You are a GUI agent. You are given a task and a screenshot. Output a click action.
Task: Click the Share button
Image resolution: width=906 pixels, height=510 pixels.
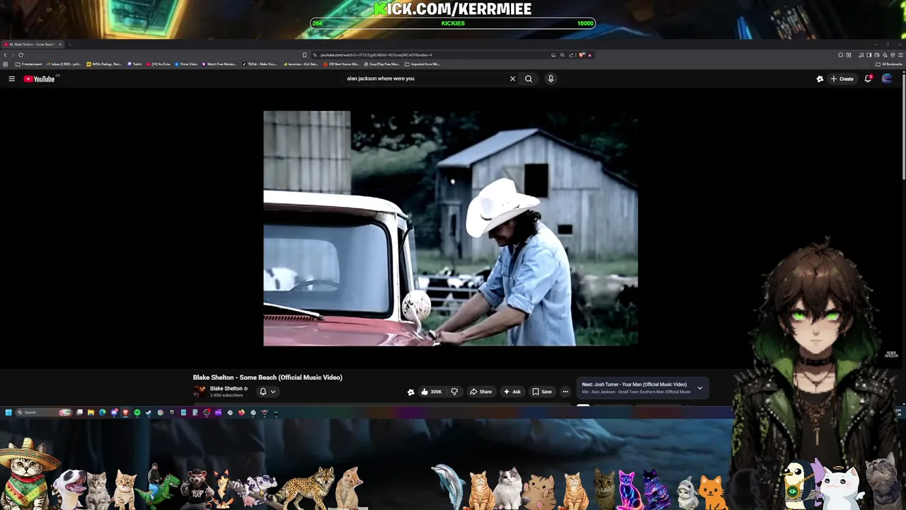481,392
